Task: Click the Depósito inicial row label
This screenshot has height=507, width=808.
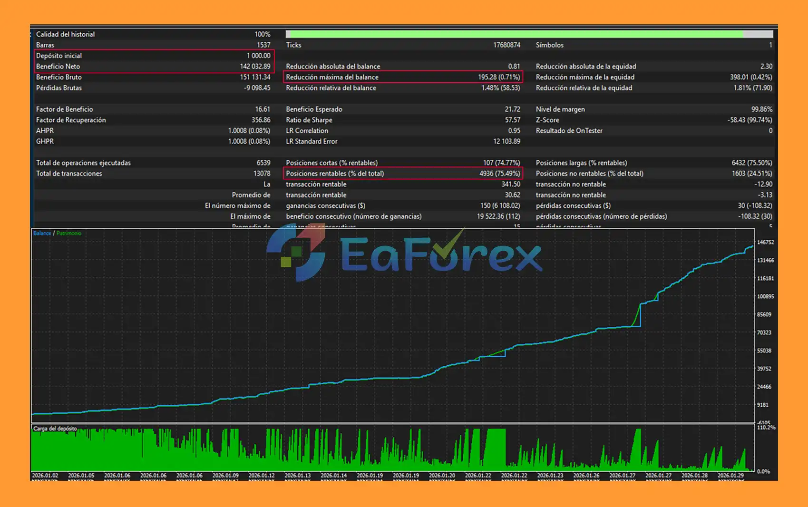Action: 59,56
